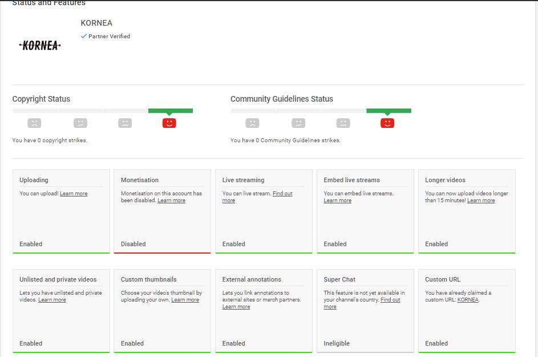The width and height of the screenshot is (538, 357).
Task: Click the neutral grey face under Copyright Status
Action: pyautogui.click(x=125, y=123)
